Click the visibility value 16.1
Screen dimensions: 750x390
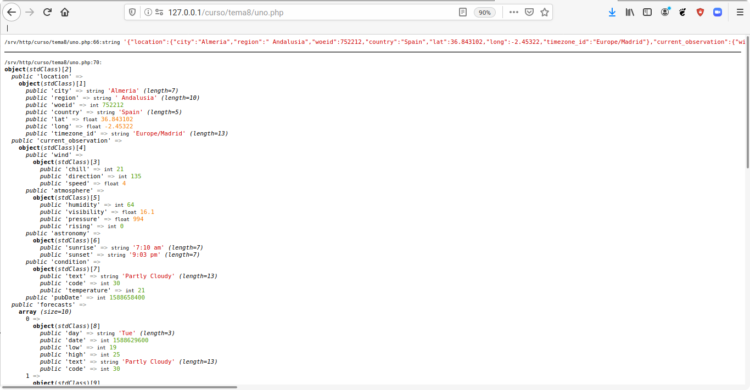[147, 212]
